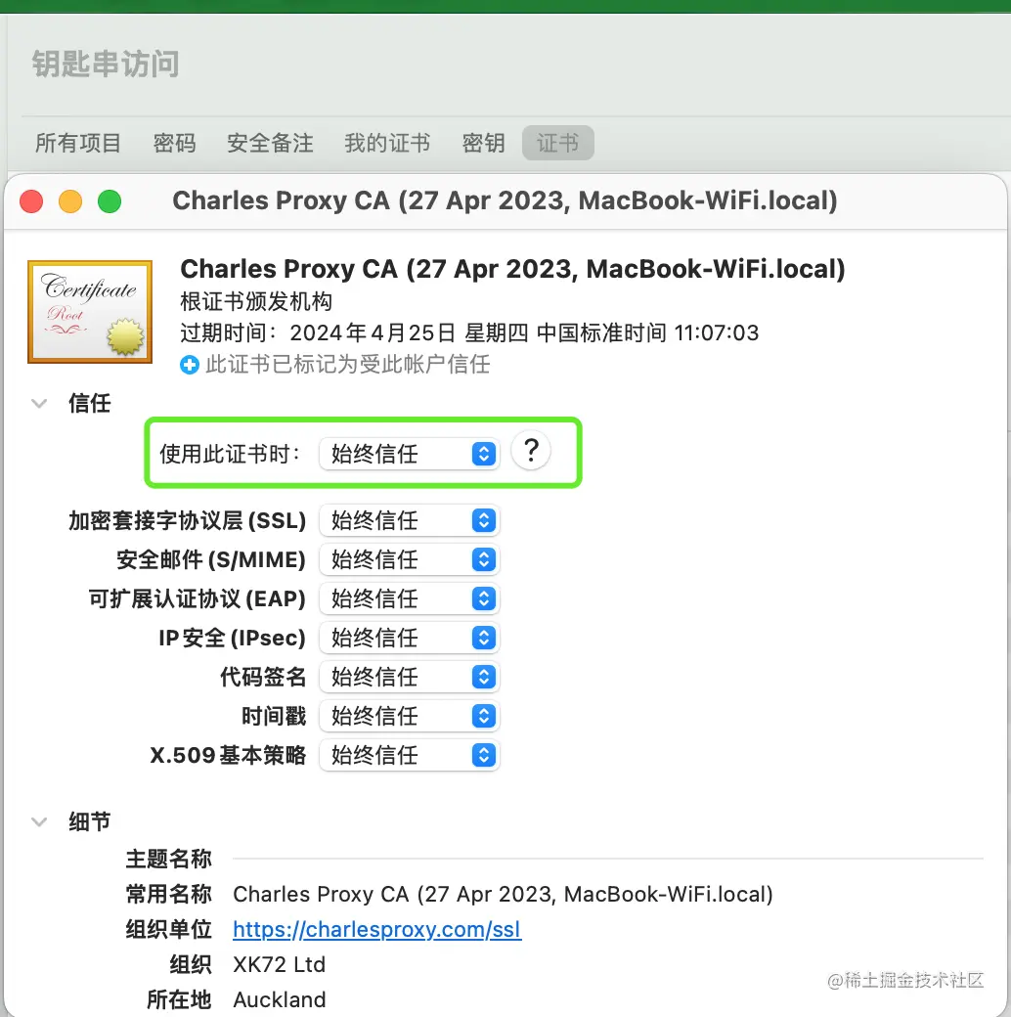Click the 此证书已标记为受此帐户信任 text
The width and height of the screenshot is (1011, 1017).
[x=347, y=365]
